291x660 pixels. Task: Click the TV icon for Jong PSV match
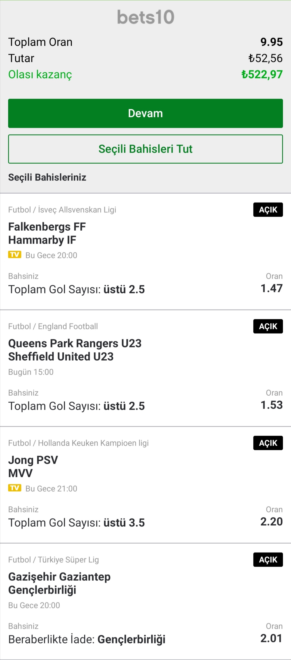click(15, 488)
